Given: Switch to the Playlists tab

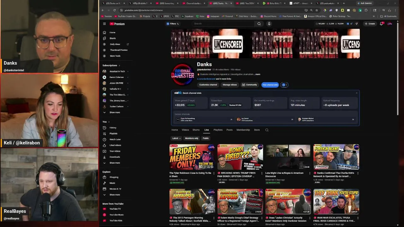Looking at the screenshot, I should pos(218,130).
